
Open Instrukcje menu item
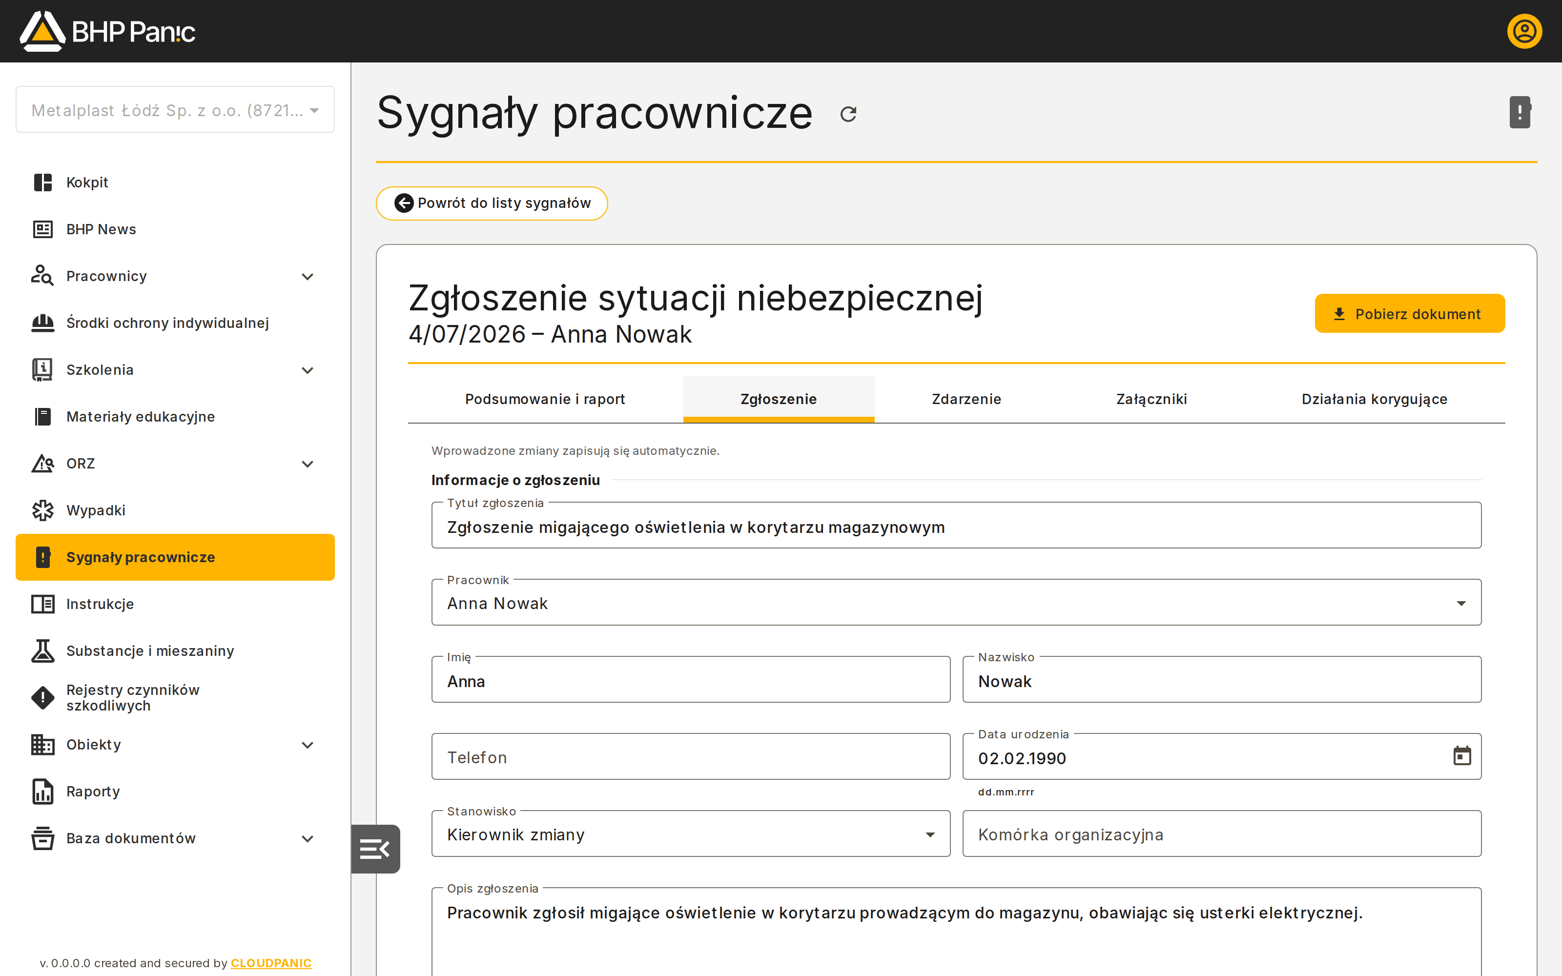(175, 604)
